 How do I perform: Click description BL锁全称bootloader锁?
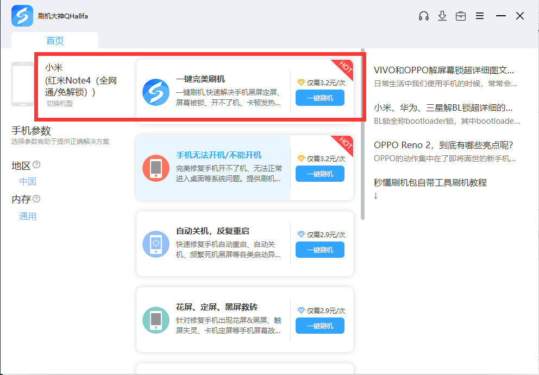447,121
